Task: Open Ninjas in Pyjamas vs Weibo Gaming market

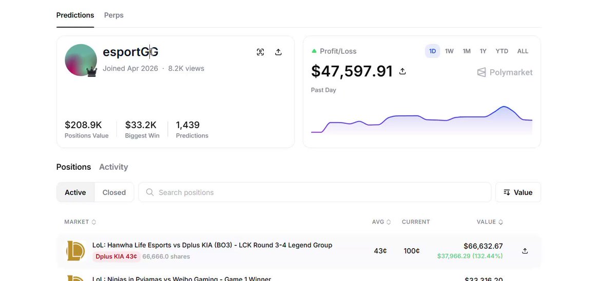Action: click(181, 278)
